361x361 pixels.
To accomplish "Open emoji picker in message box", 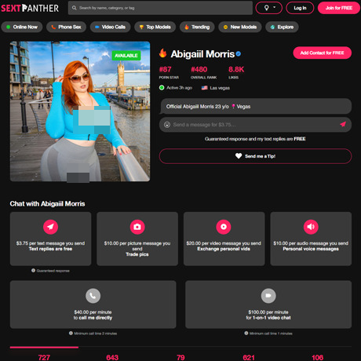I will click(167, 125).
